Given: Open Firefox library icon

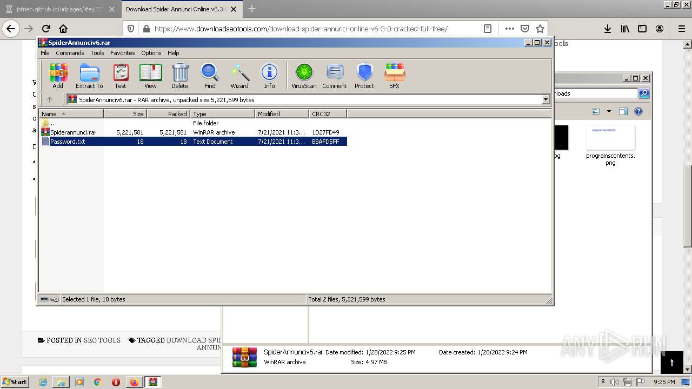Looking at the screenshot, I should tap(625, 29).
